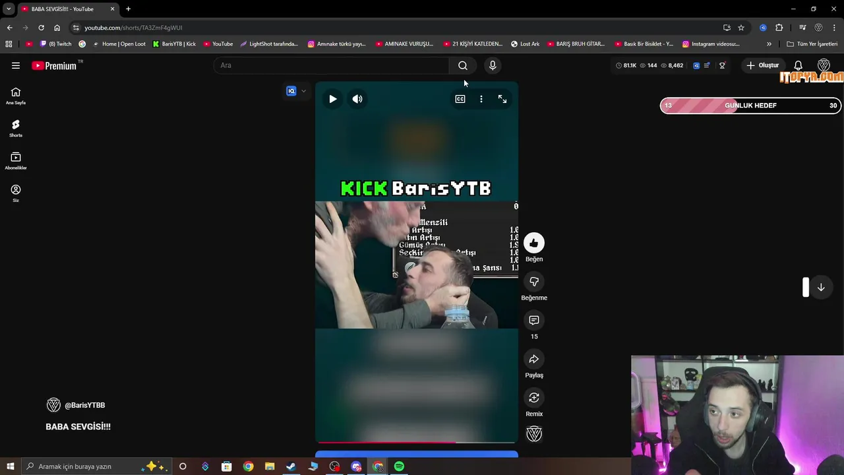
Task: Open channel avatar below Remix
Action: 534,433
